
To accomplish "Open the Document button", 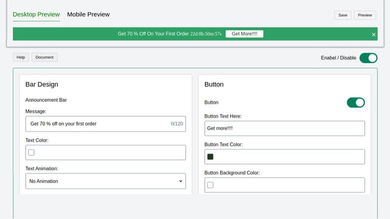I will (44, 57).
